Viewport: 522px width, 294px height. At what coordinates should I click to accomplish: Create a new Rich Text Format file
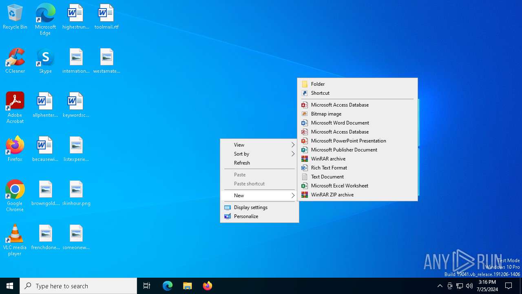coord(357,168)
